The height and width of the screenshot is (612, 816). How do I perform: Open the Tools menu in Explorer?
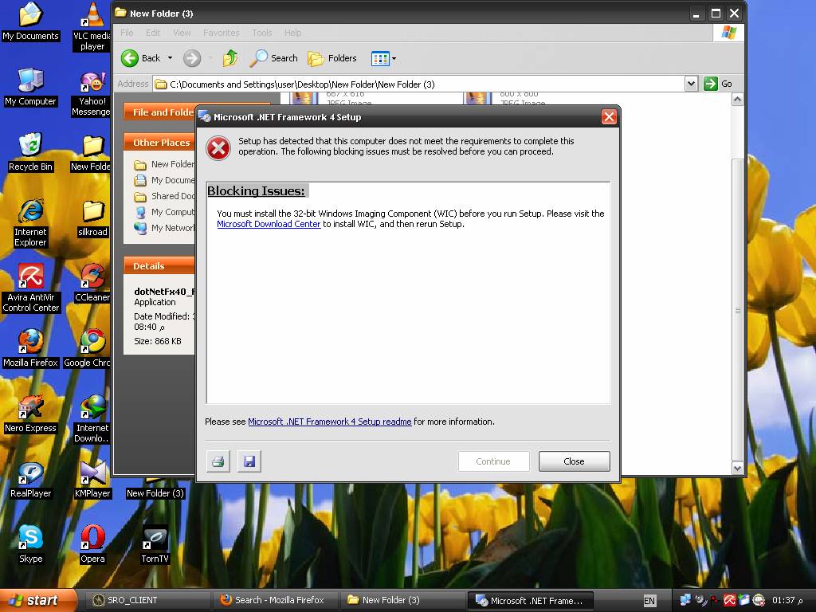click(261, 33)
